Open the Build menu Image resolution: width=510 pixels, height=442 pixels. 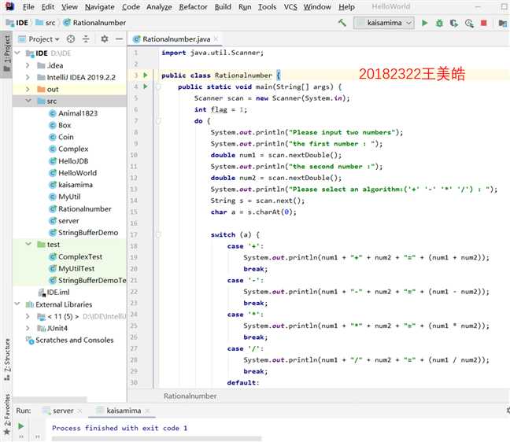tap(223, 6)
